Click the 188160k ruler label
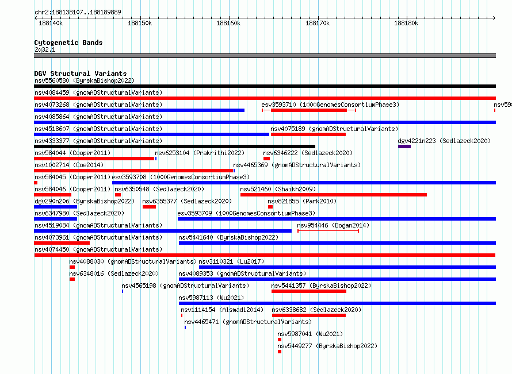512x374 pixels. click(228, 23)
